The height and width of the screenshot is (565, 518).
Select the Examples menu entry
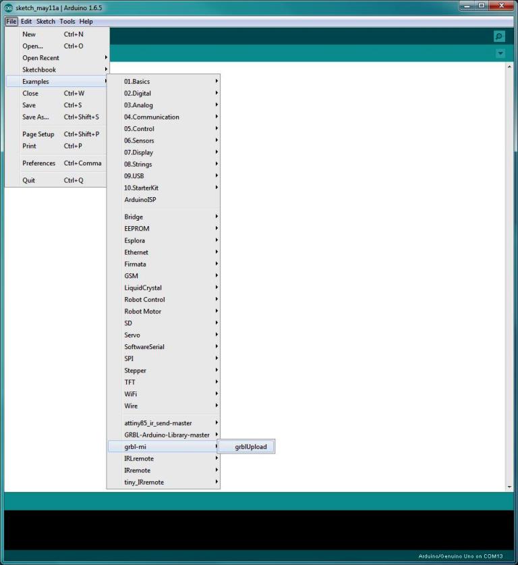57,82
